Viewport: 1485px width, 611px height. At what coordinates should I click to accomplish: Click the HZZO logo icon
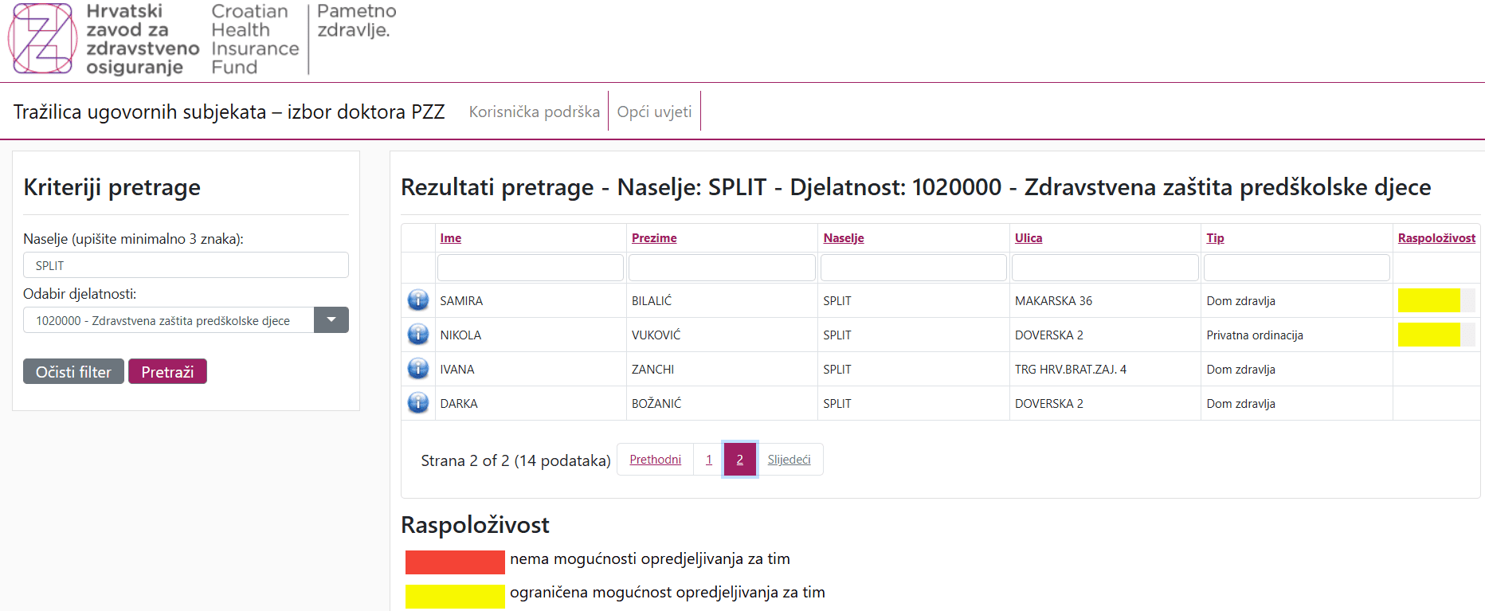click(x=43, y=38)
